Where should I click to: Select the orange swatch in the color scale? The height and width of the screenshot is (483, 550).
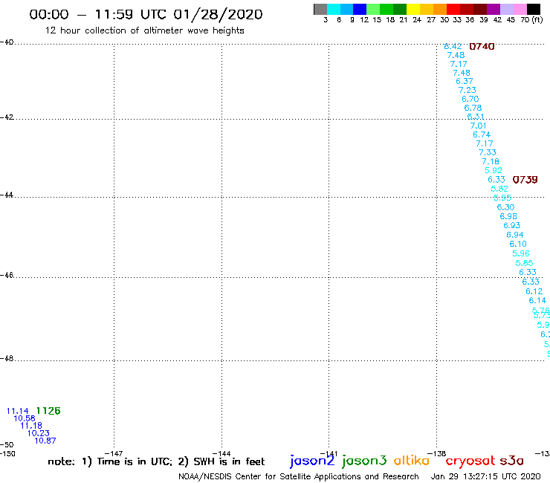tap(440, 9)
